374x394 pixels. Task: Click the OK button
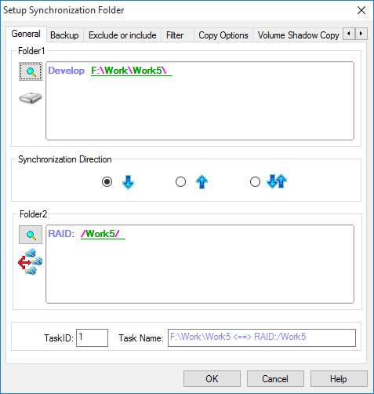pyautogui.click(x=212, y=378)
